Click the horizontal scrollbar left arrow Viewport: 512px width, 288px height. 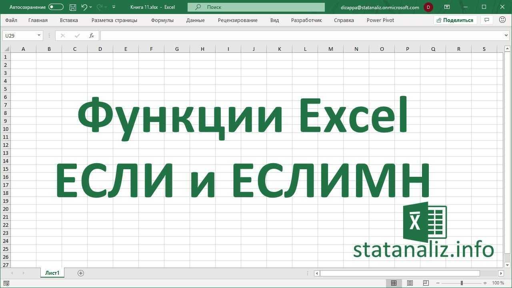point(317,273)
